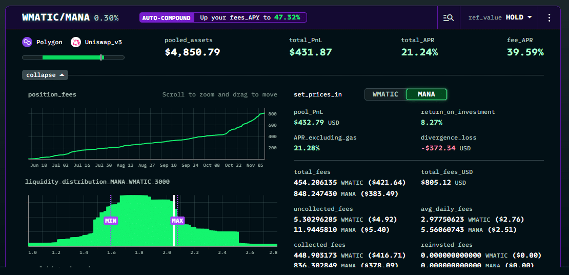Click the Uniswap_v3 unicorn icon
The image size is (569, 275).
(x=75, y=42)
